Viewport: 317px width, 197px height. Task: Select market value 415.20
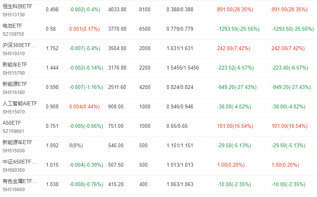[116, 185]
